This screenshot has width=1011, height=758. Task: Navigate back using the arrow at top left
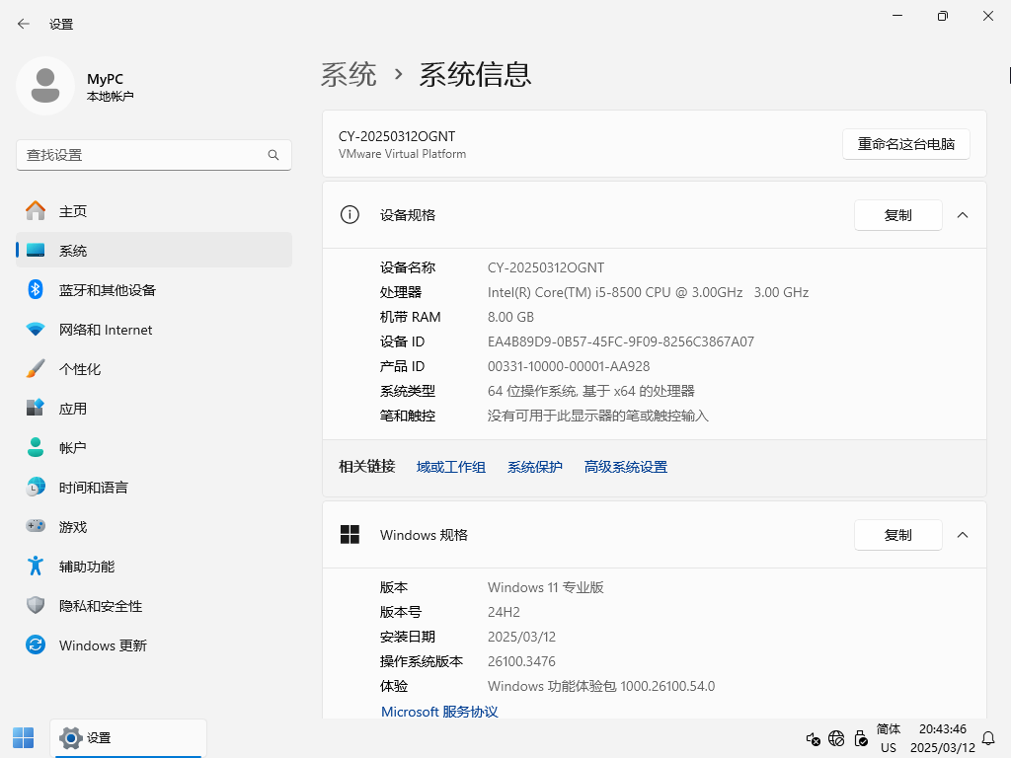22,24
